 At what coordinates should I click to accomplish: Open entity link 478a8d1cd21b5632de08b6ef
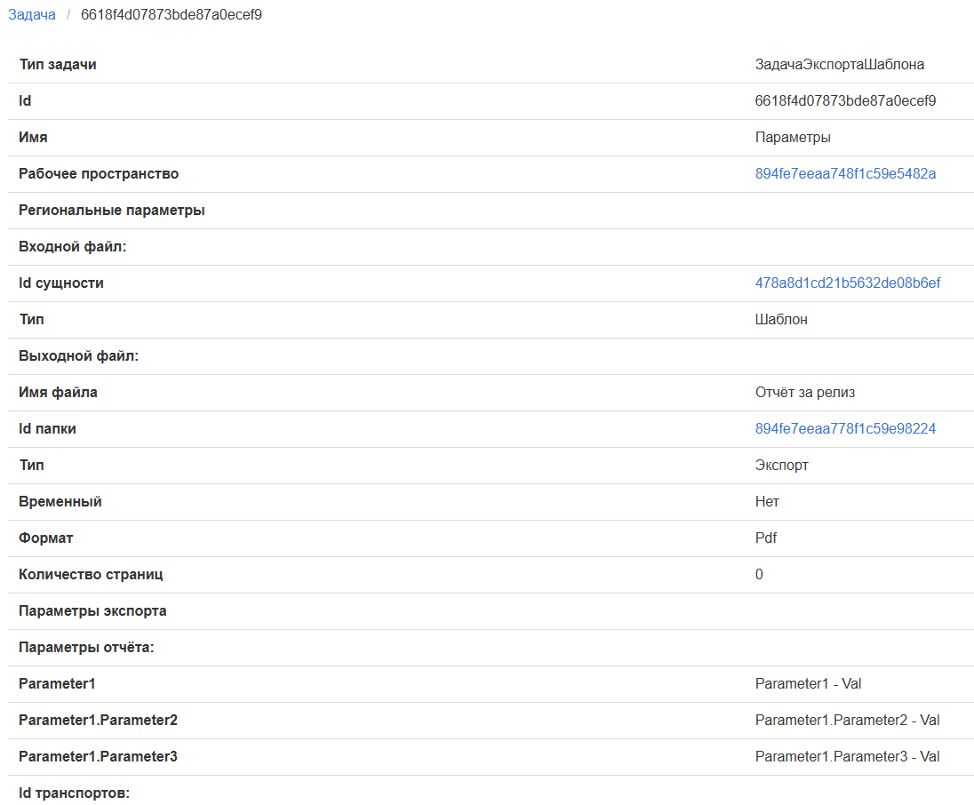(847, 283)
